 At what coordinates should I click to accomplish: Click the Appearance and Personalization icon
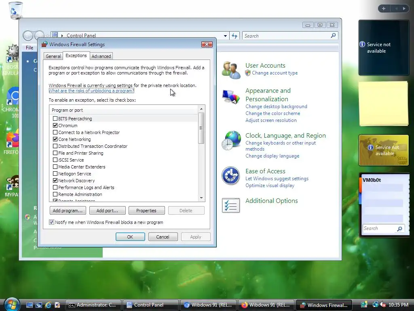(x=231, y=96)
